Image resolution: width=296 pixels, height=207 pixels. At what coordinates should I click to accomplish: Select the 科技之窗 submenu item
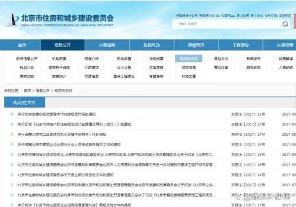[189, 76]
